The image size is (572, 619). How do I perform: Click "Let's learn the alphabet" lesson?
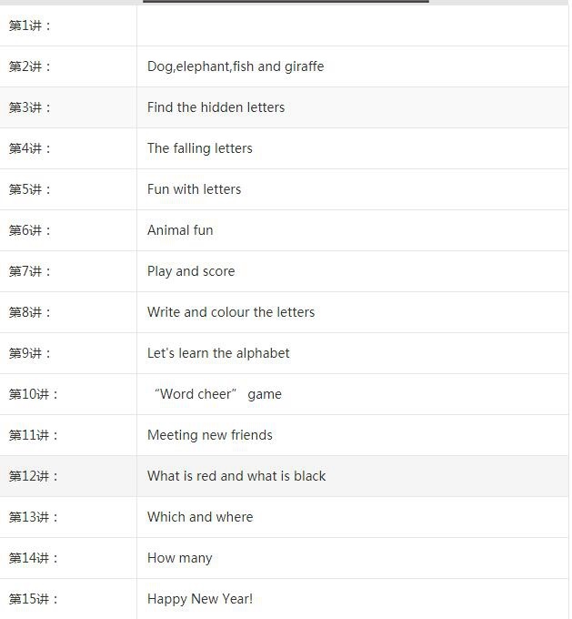[x=218, y=353]
